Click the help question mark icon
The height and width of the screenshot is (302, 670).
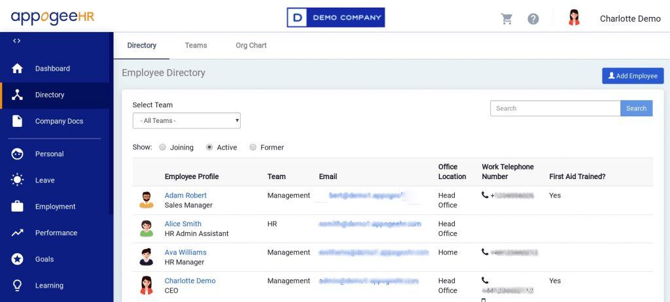pos(533,19)
